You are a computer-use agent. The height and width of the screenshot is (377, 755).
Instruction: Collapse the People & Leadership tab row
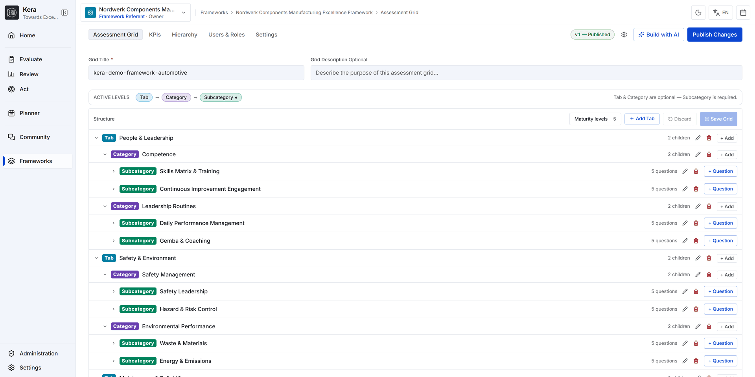[x=96, y=138]
